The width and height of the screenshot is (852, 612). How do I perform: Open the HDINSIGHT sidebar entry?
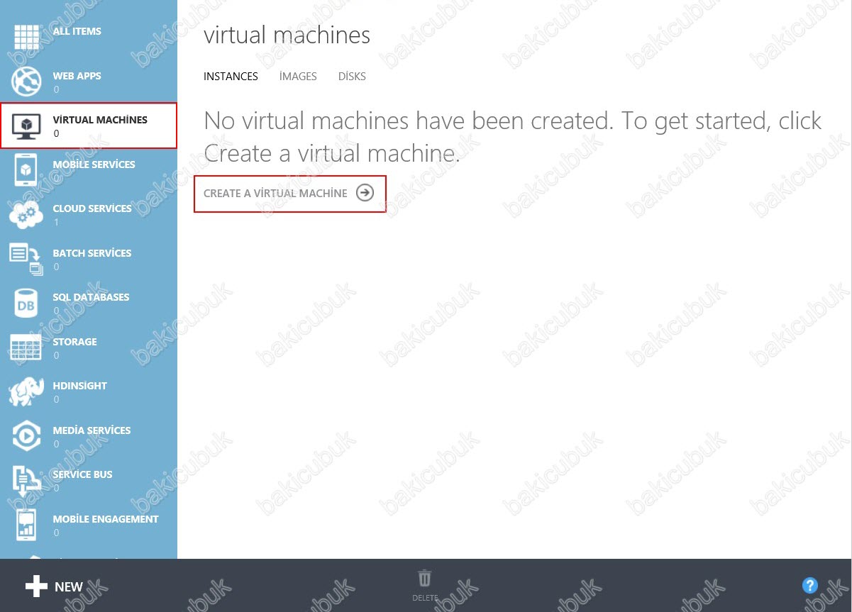tap(89, 392)
